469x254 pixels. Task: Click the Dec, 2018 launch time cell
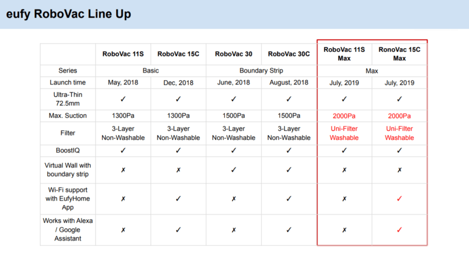click(x=178, y=83)
